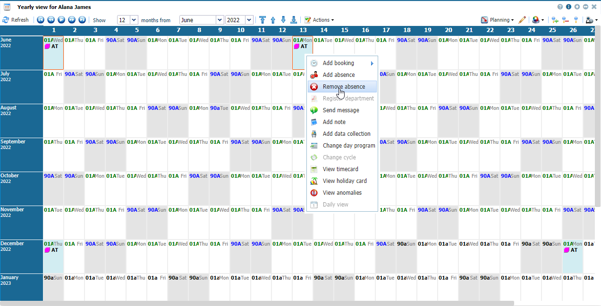Click the play forward navigation icon
601x306 pixels.
71,20
